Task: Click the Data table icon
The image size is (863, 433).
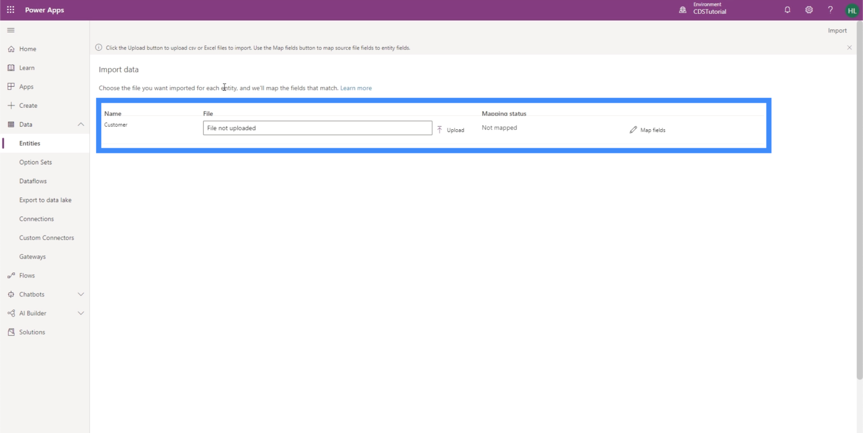Action: [x=11, y=125]
